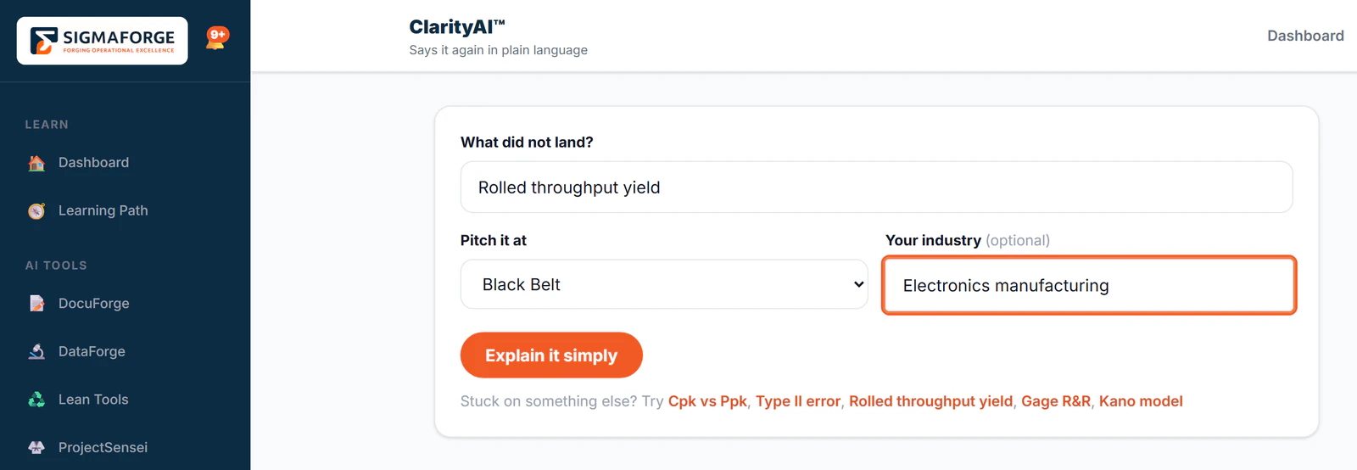Screen dimensions: 1357x470
Task: Click the What did not land field
Action: (x=876, y=187)
